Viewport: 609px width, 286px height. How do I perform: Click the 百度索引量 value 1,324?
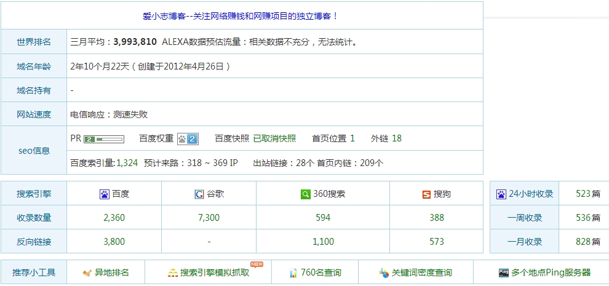pos(127,163)
